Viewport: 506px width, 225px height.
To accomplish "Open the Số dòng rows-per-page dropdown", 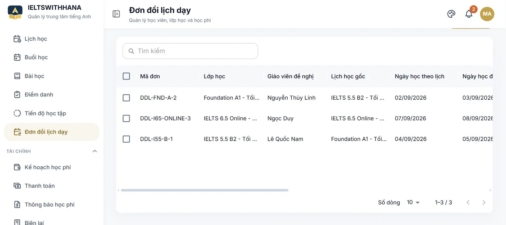I will tap(413, 202).
